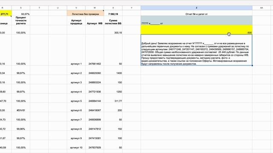The width and height of the screenshot is (273, 153).
Task: Select column AA header
Action: tap(261, 8)
